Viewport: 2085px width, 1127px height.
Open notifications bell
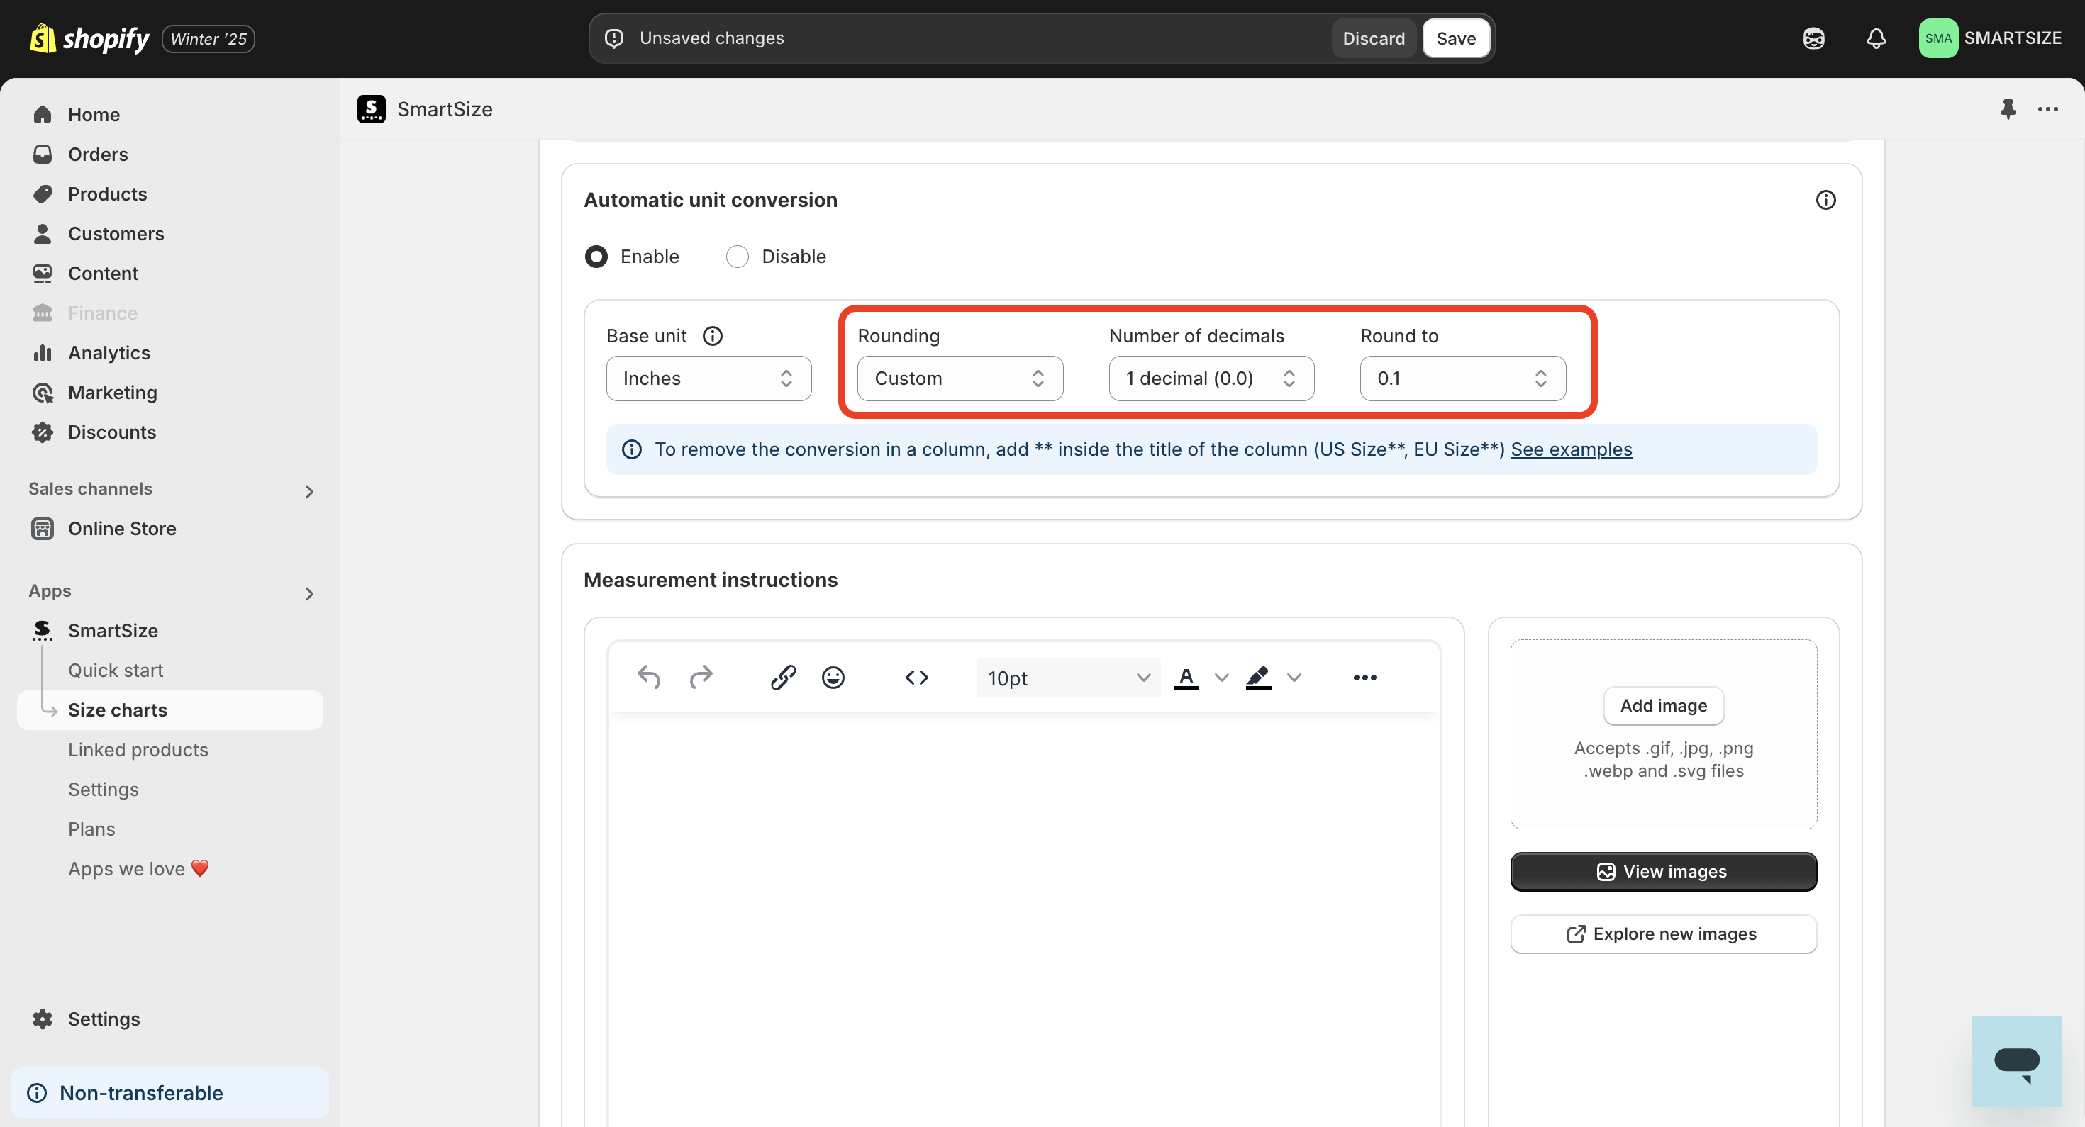pos(1876,38)
